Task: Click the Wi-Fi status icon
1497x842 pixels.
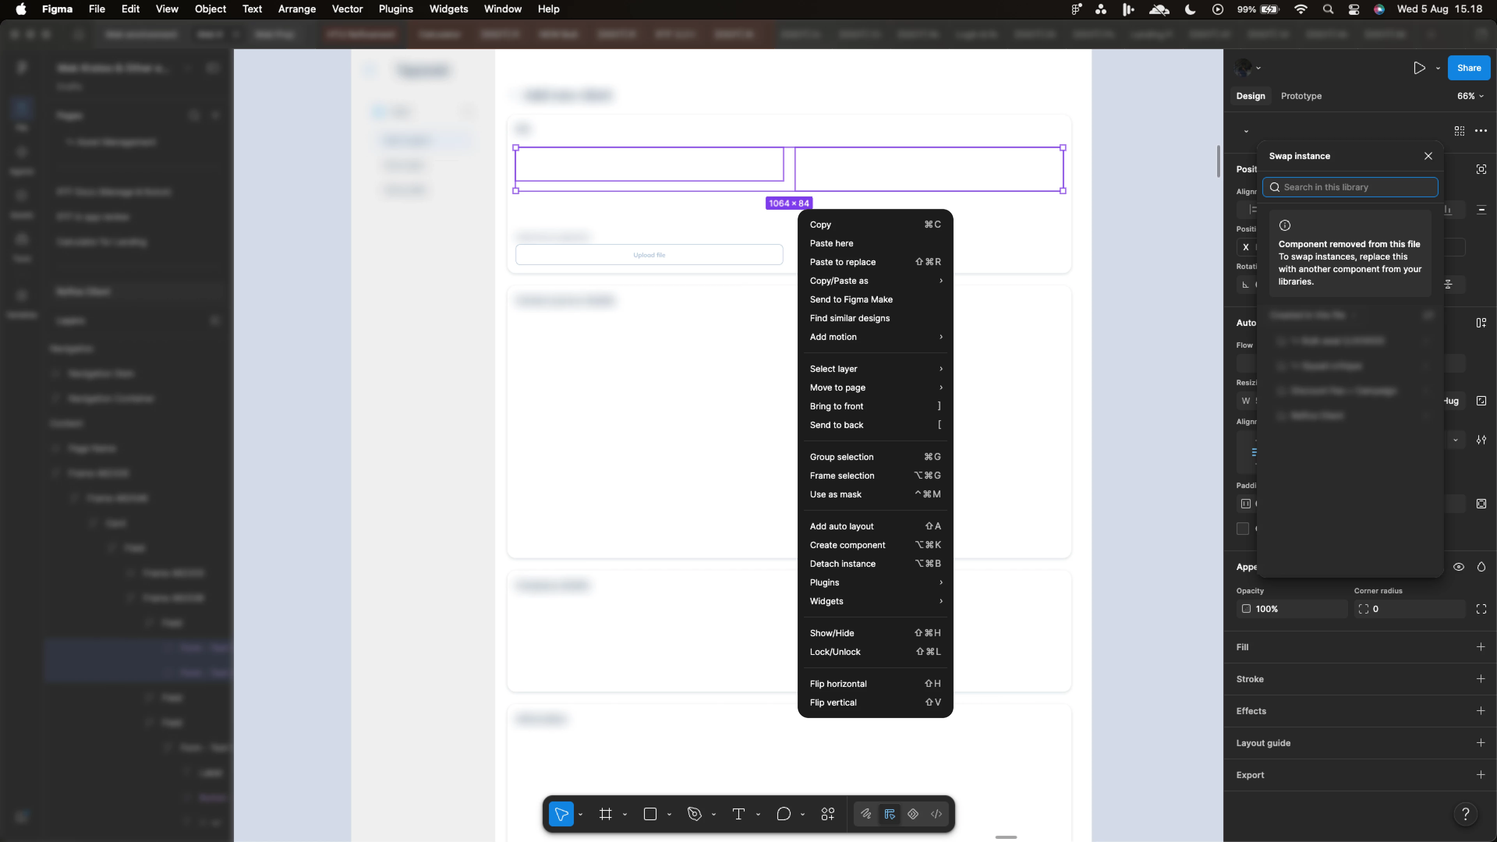Action: [x=1301, y=9]
